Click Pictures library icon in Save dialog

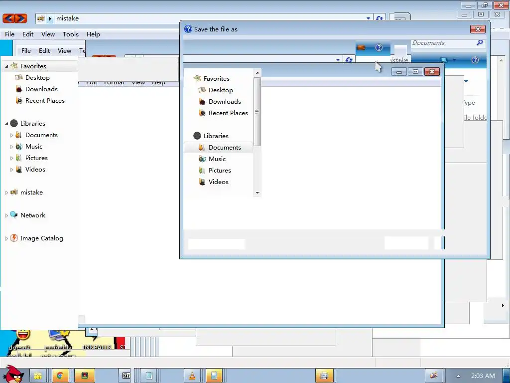pyautogui.click(x=202, y=171)
